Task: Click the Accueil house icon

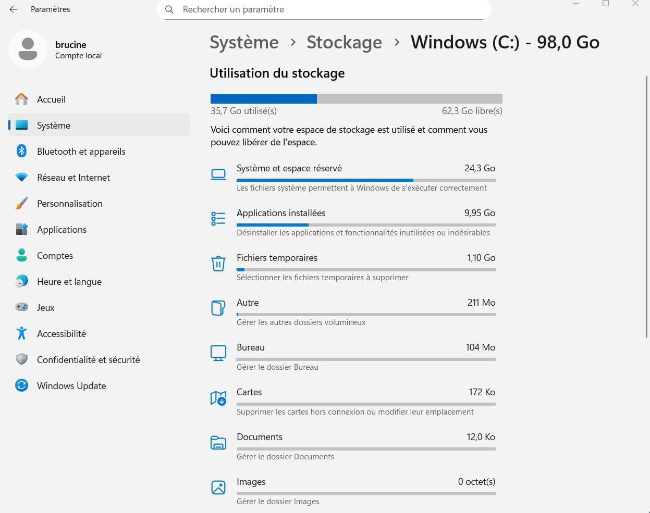Action: (x=21, y=99)
